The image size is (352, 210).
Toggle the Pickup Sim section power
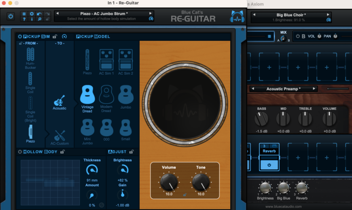pyautogui.click(x=20, y=36)
